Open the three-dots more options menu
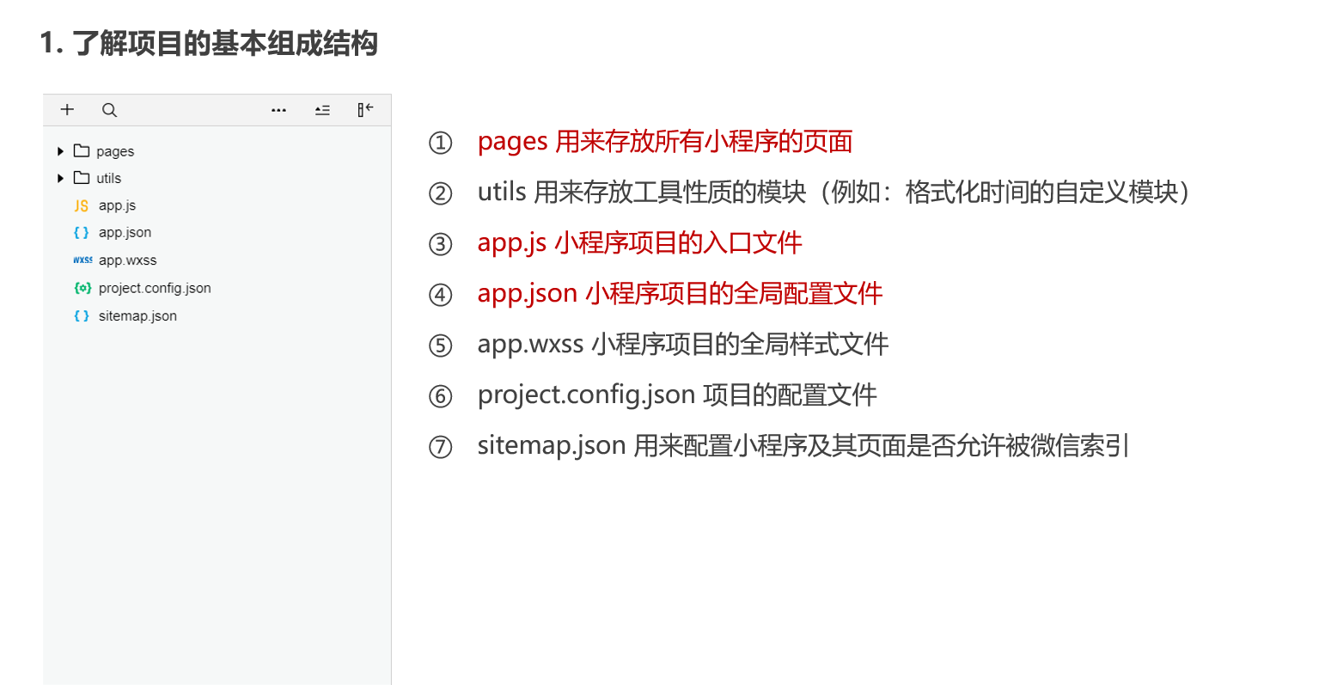 [x=278, y=110]
